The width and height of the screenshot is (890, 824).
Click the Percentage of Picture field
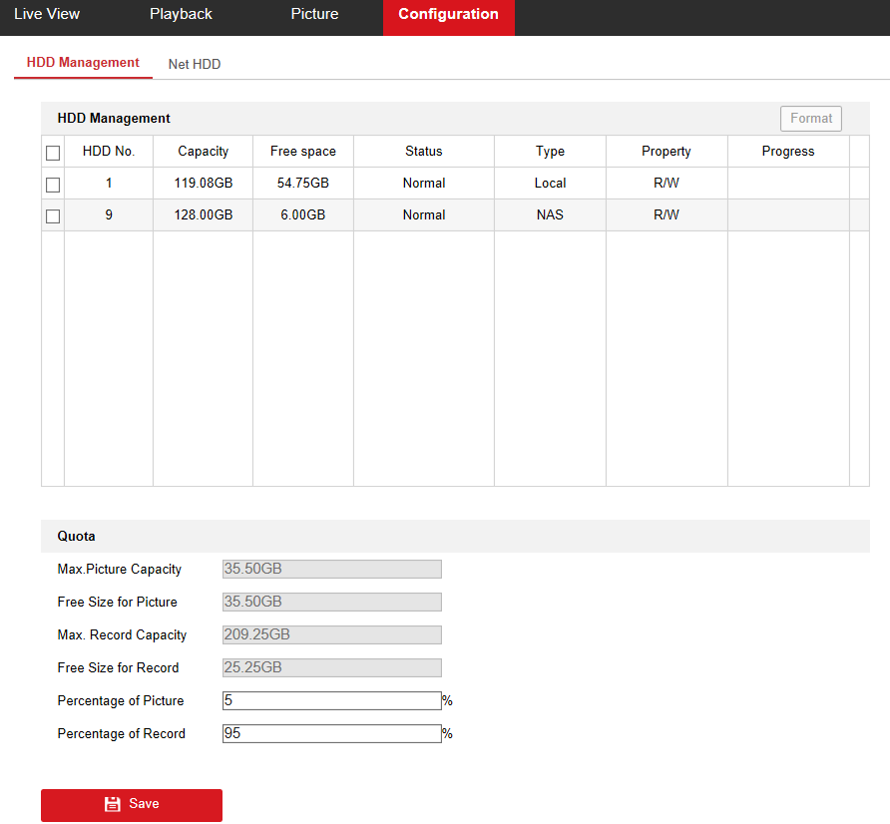[x=331, y=701]
